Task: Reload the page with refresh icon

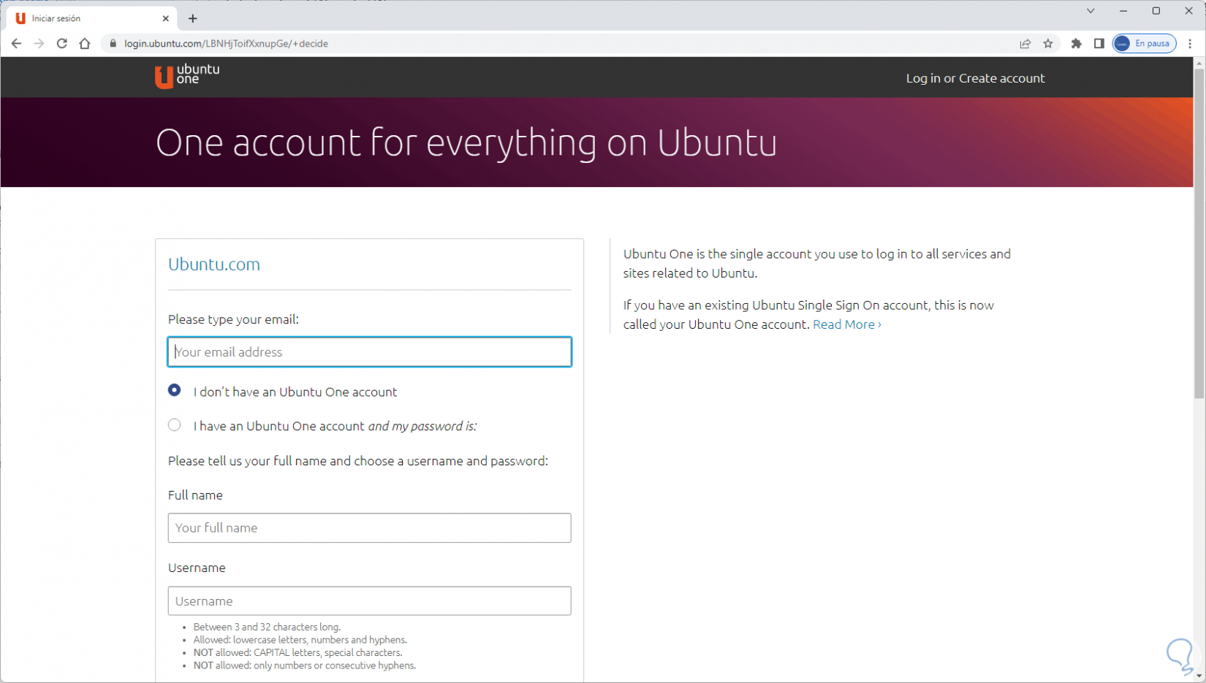Action: point(62,44)
